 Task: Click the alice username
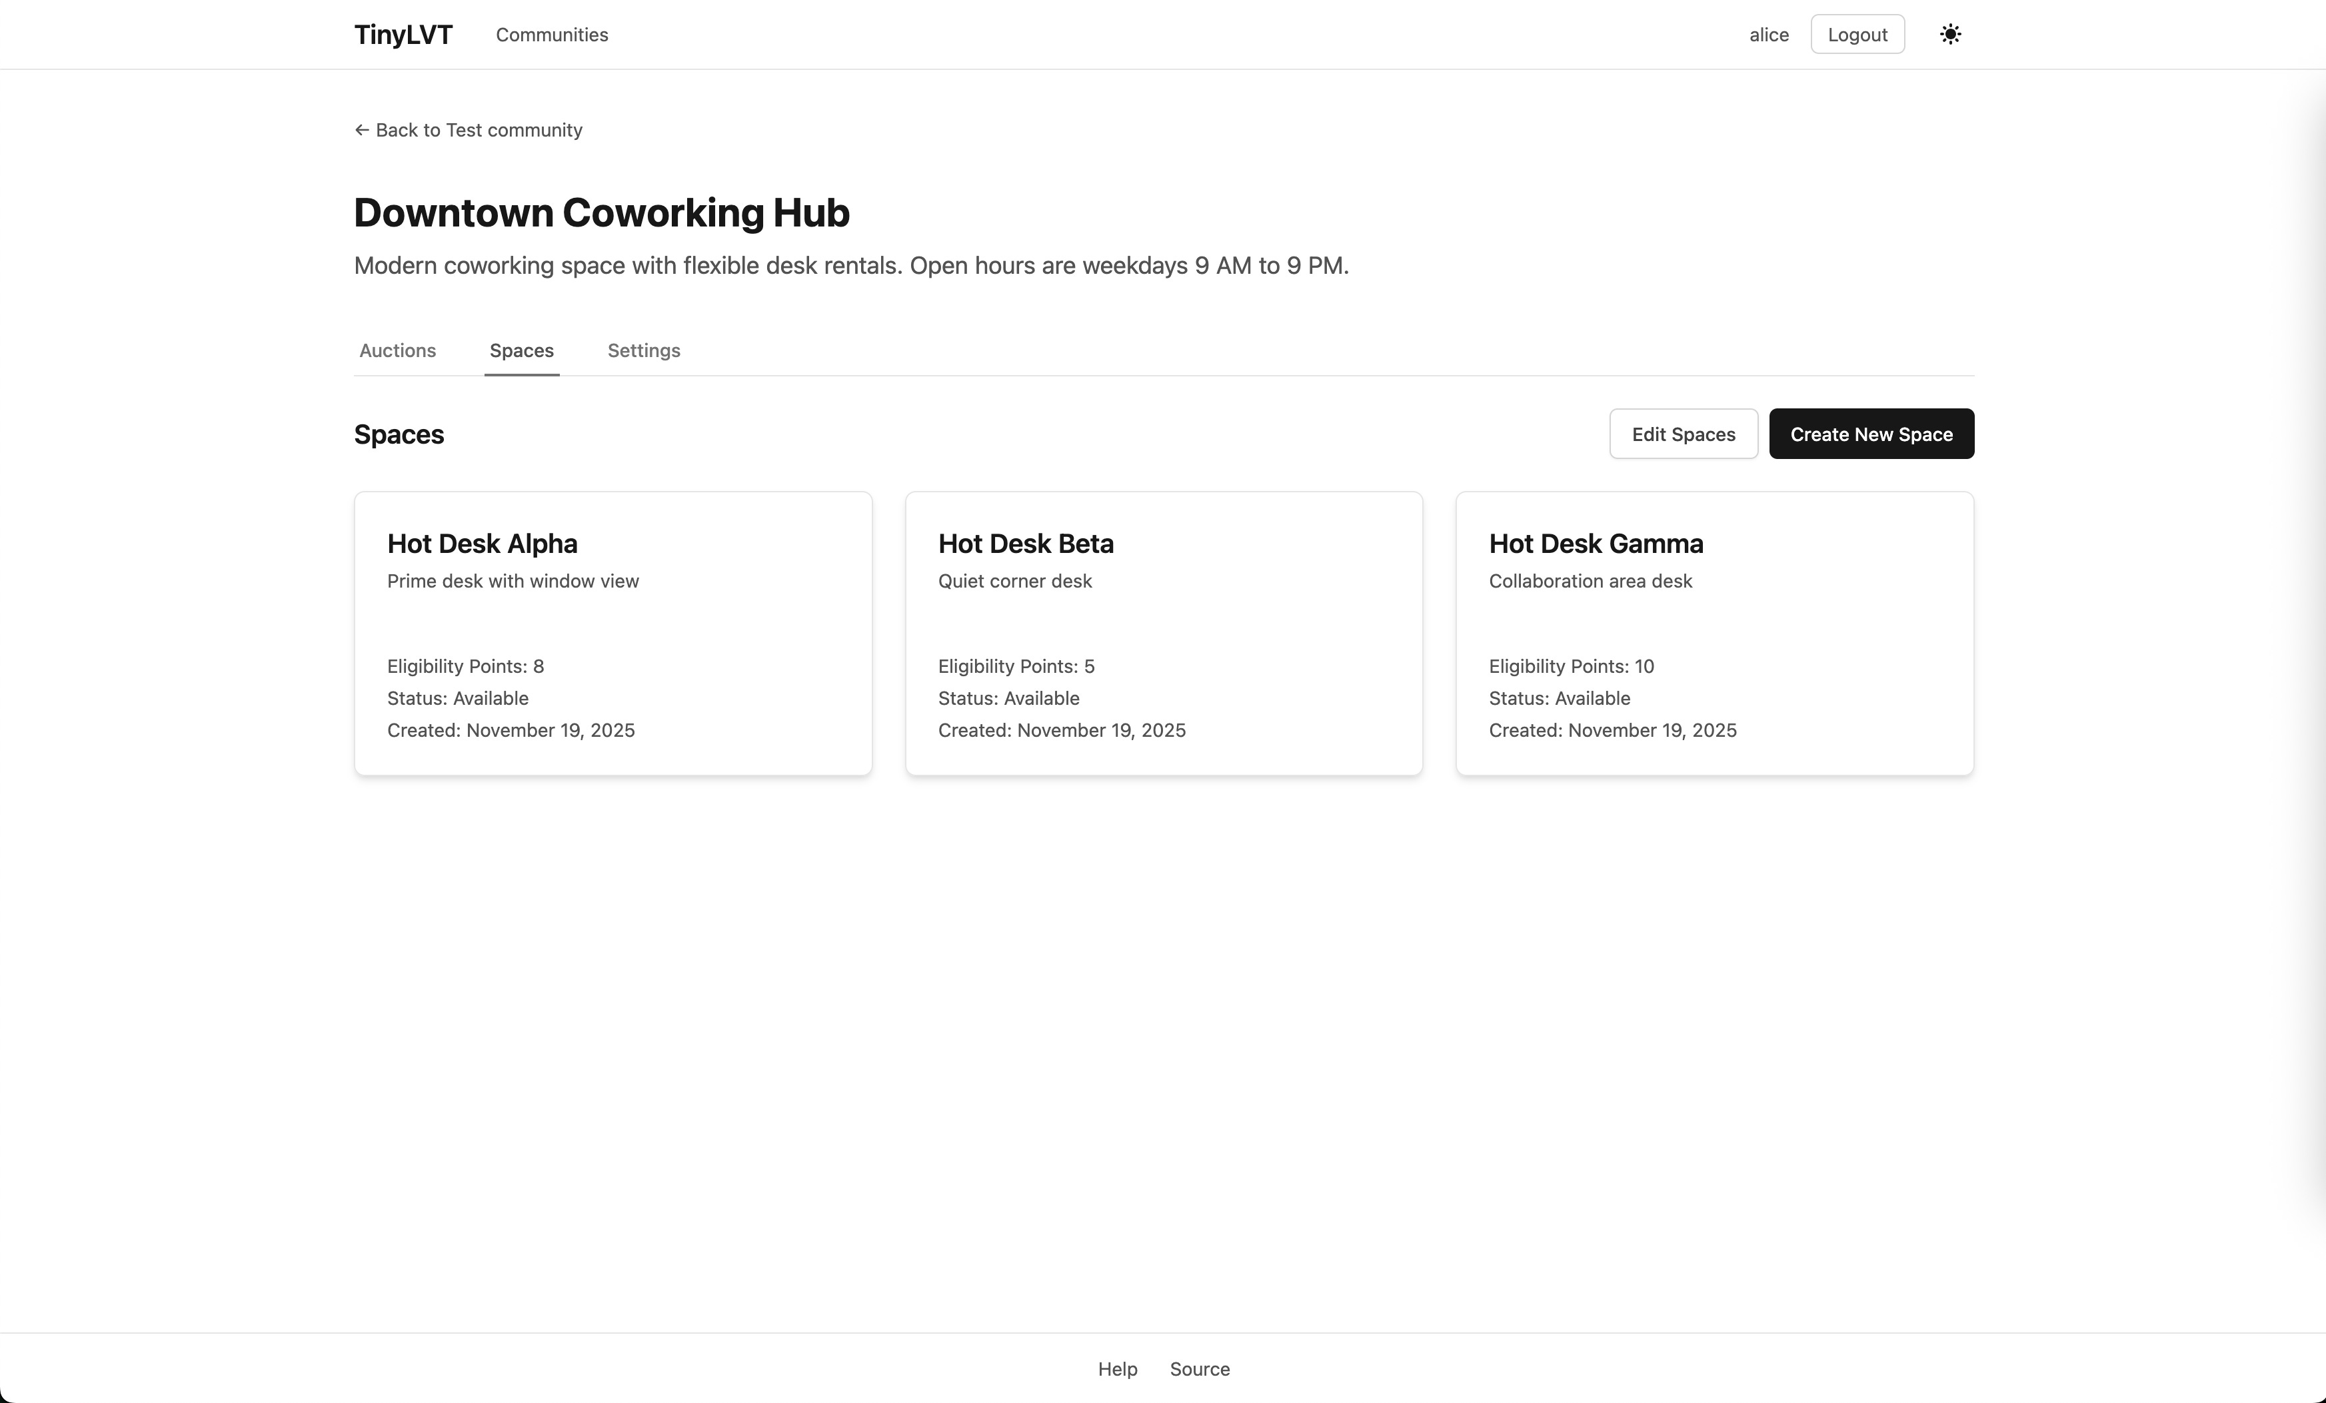pos(1768,35)
